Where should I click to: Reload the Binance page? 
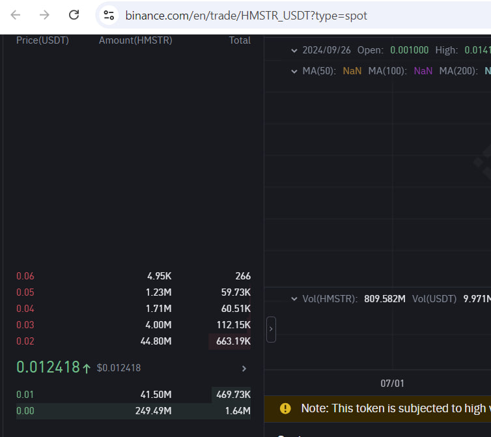(x=74, y=15)
